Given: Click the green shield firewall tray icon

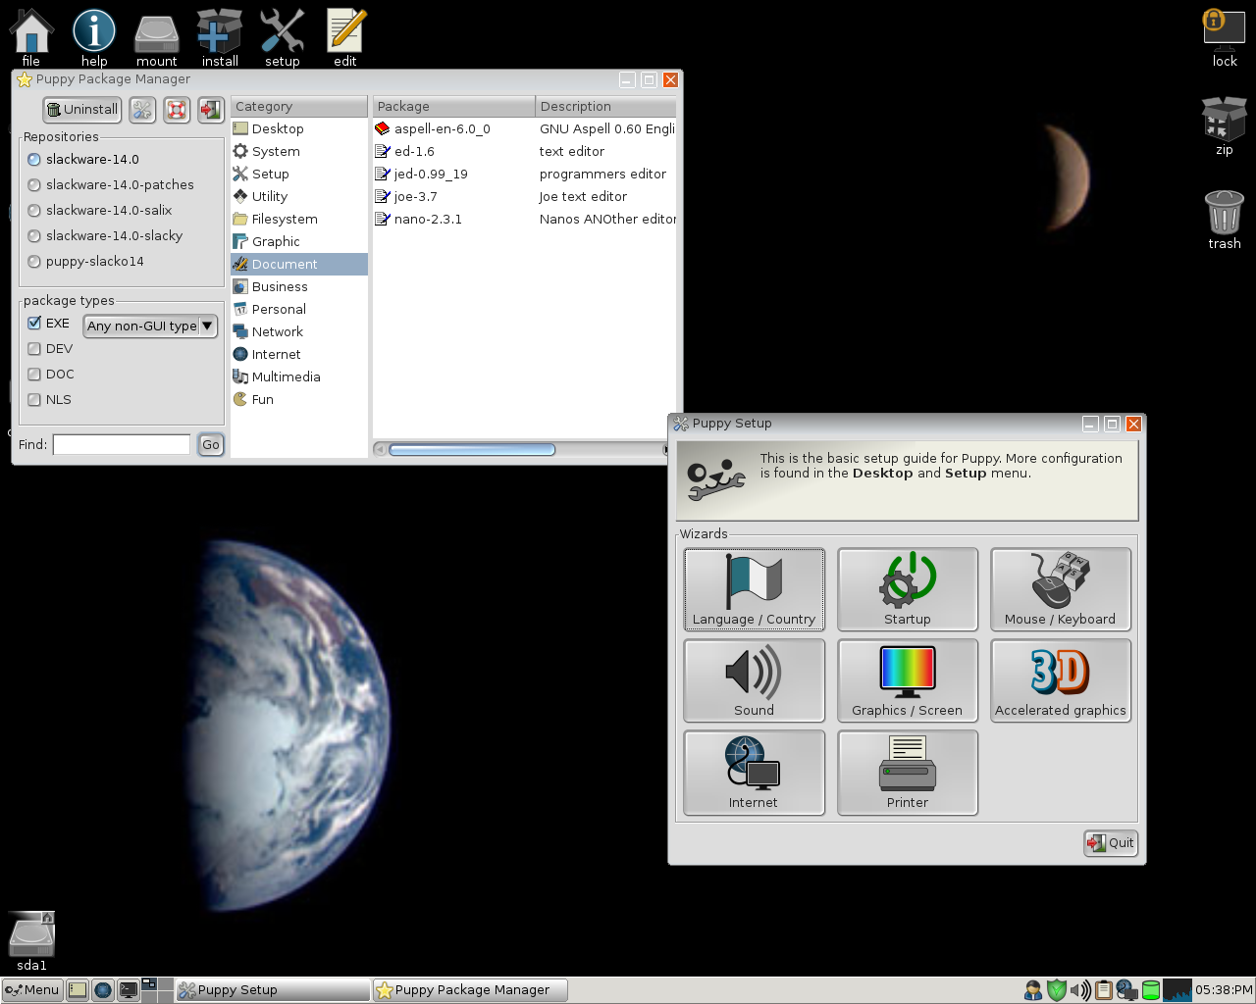Looking at the screenshot, I should [1057, 990].
